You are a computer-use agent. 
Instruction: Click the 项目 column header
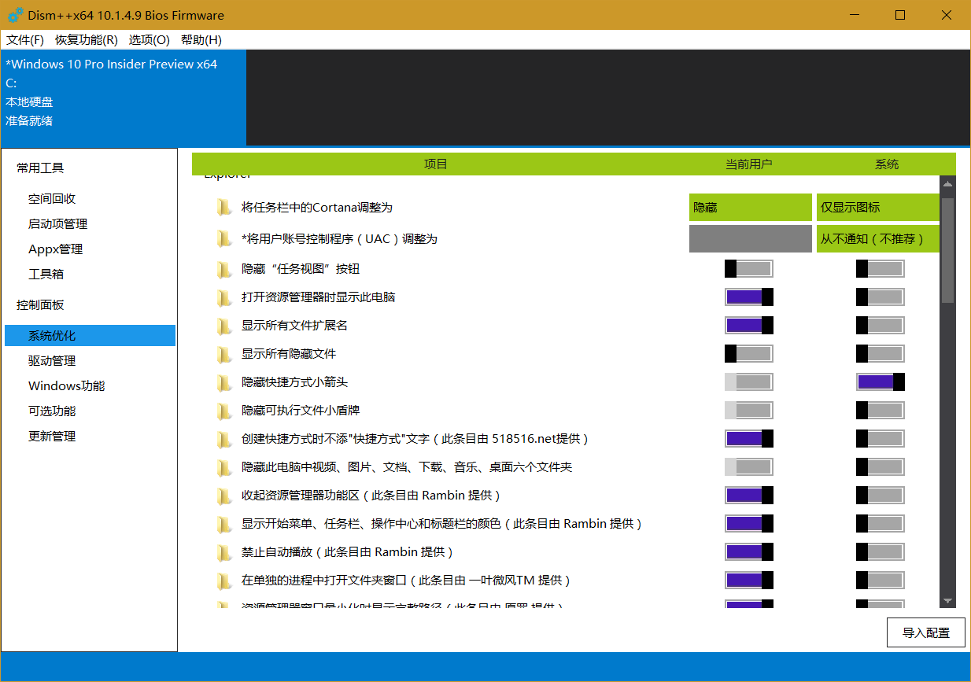(436, 164)
